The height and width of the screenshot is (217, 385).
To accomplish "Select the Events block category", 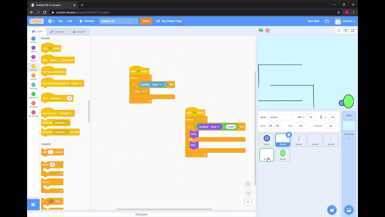I will point(33,68).
